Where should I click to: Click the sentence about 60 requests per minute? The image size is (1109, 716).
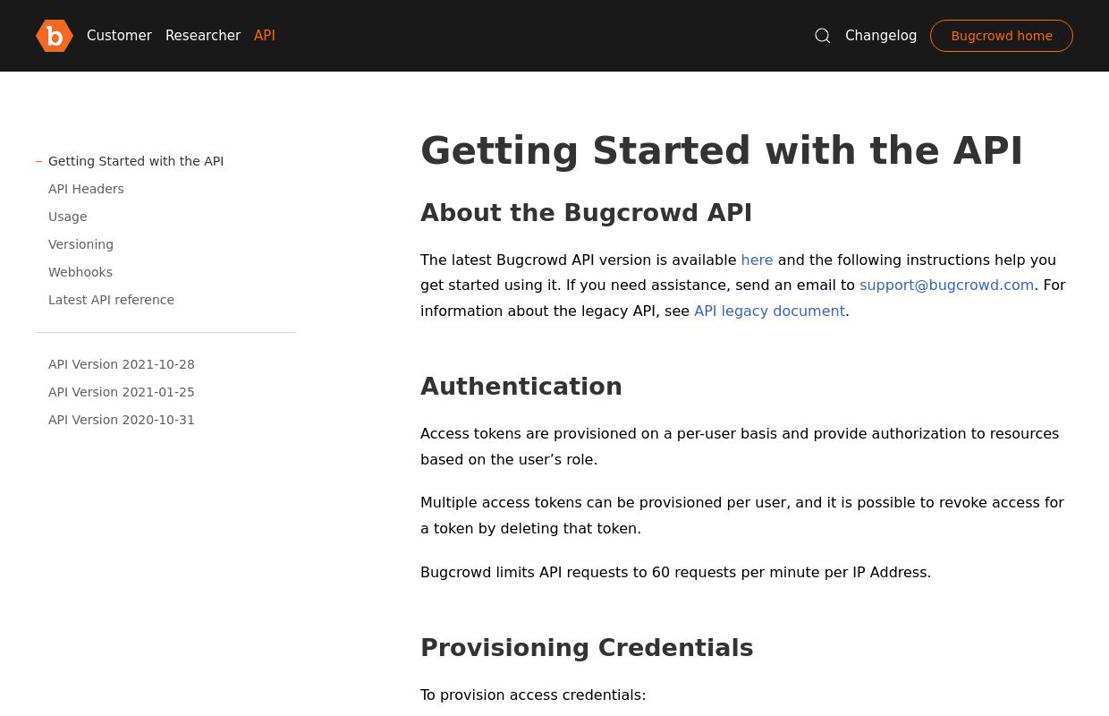tap(675, 572)
